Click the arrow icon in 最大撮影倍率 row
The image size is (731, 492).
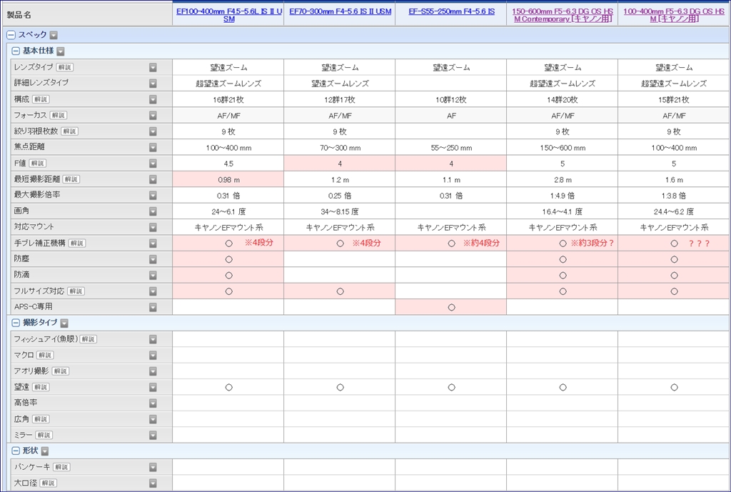(153, 196)
